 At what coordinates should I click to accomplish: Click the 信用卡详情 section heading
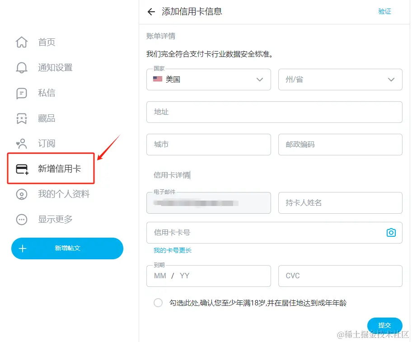point(172,175)
